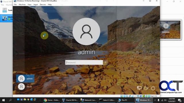This screenshot has height=103, width=184.
Task: Open File Explorer from quick launch icons
Action: click(25, 100)
